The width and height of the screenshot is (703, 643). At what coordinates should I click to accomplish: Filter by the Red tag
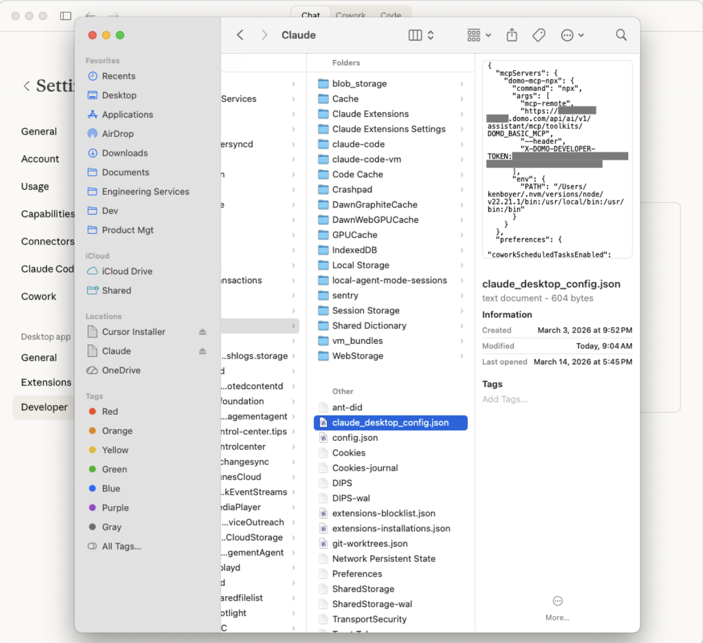[110, 412]
